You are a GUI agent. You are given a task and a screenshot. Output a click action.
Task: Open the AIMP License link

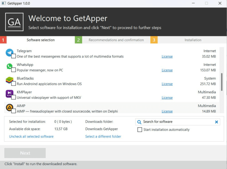coord(167,111)
